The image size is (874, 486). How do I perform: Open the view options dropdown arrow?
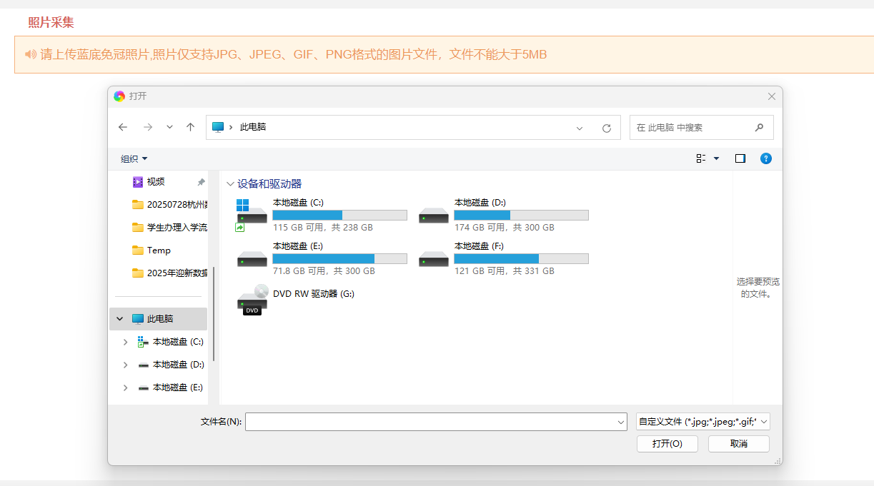pos(717,158)
